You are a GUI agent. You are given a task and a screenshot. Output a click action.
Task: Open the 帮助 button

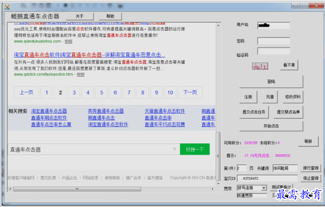coord(110,16)
